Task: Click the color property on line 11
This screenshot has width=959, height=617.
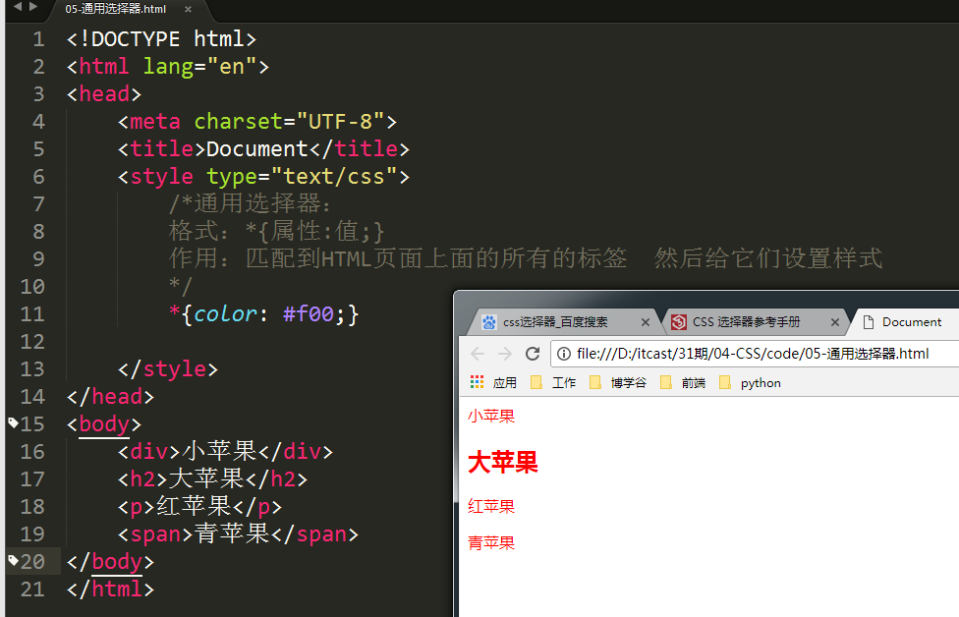Action: pyautogui.click(x=225, y=314)
